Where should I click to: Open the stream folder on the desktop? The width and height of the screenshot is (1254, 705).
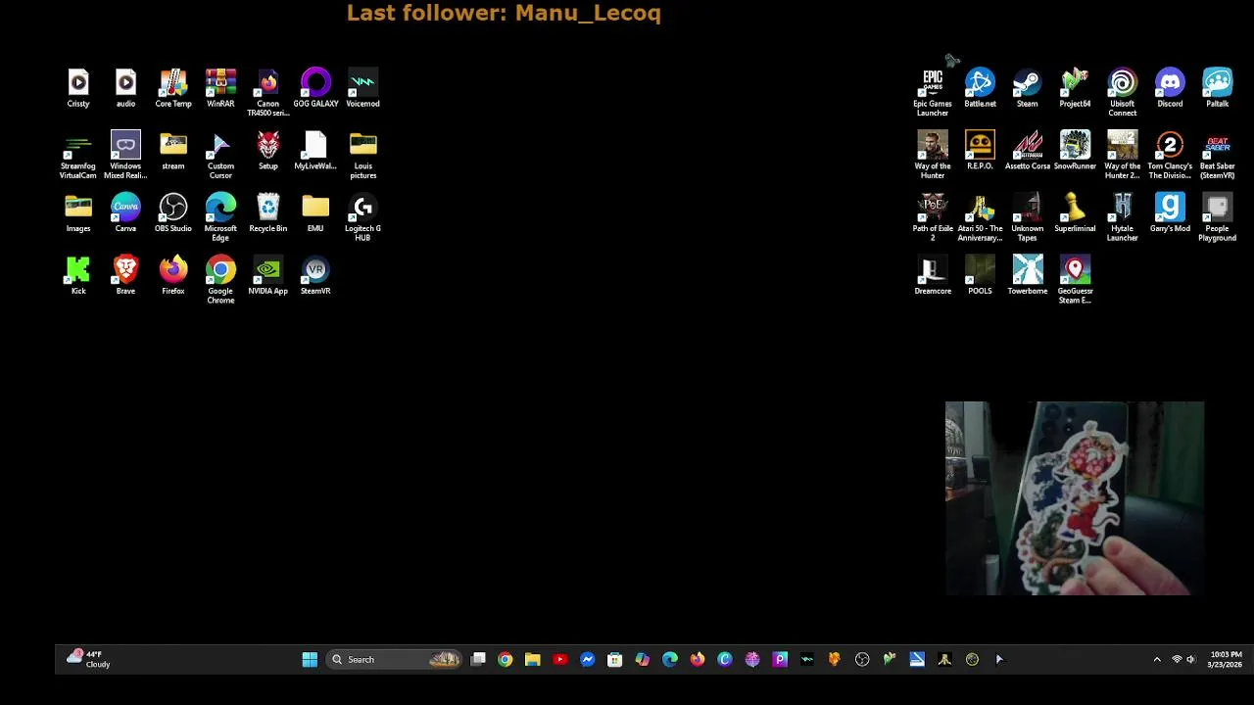coord(173,151)
